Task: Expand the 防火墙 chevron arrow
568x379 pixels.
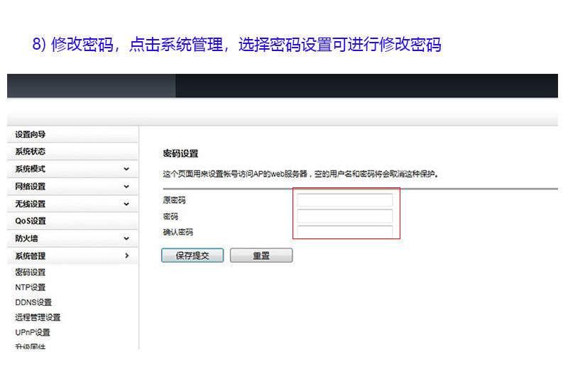Action: tap(126, 239)
